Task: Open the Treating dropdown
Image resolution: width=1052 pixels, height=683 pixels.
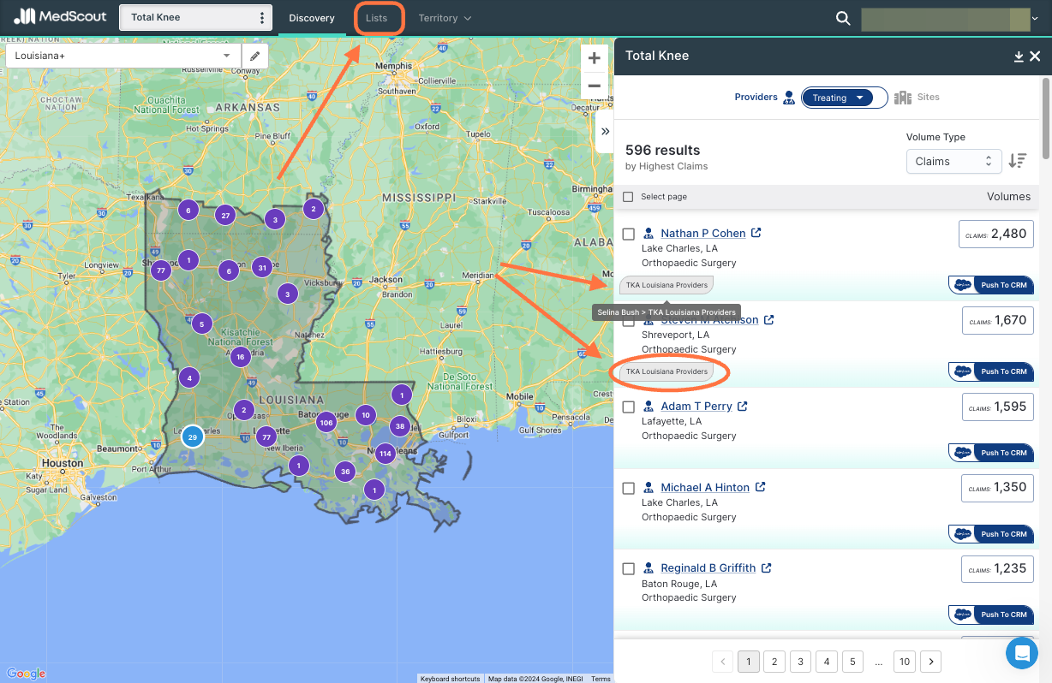Action: pyautogui.click(x=837, y=98)
